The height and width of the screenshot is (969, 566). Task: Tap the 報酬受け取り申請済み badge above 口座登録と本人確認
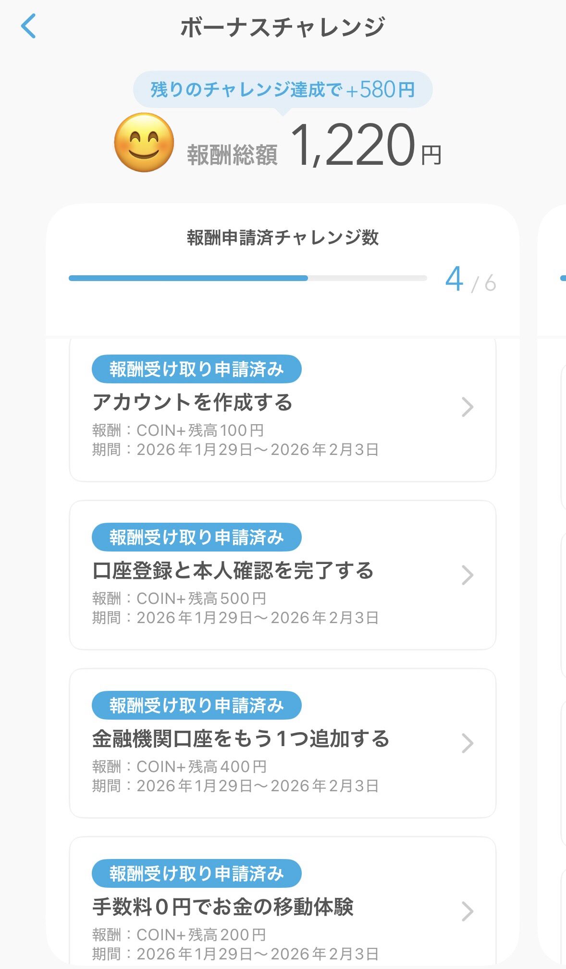pyautogui.click(x=197, y=538)
